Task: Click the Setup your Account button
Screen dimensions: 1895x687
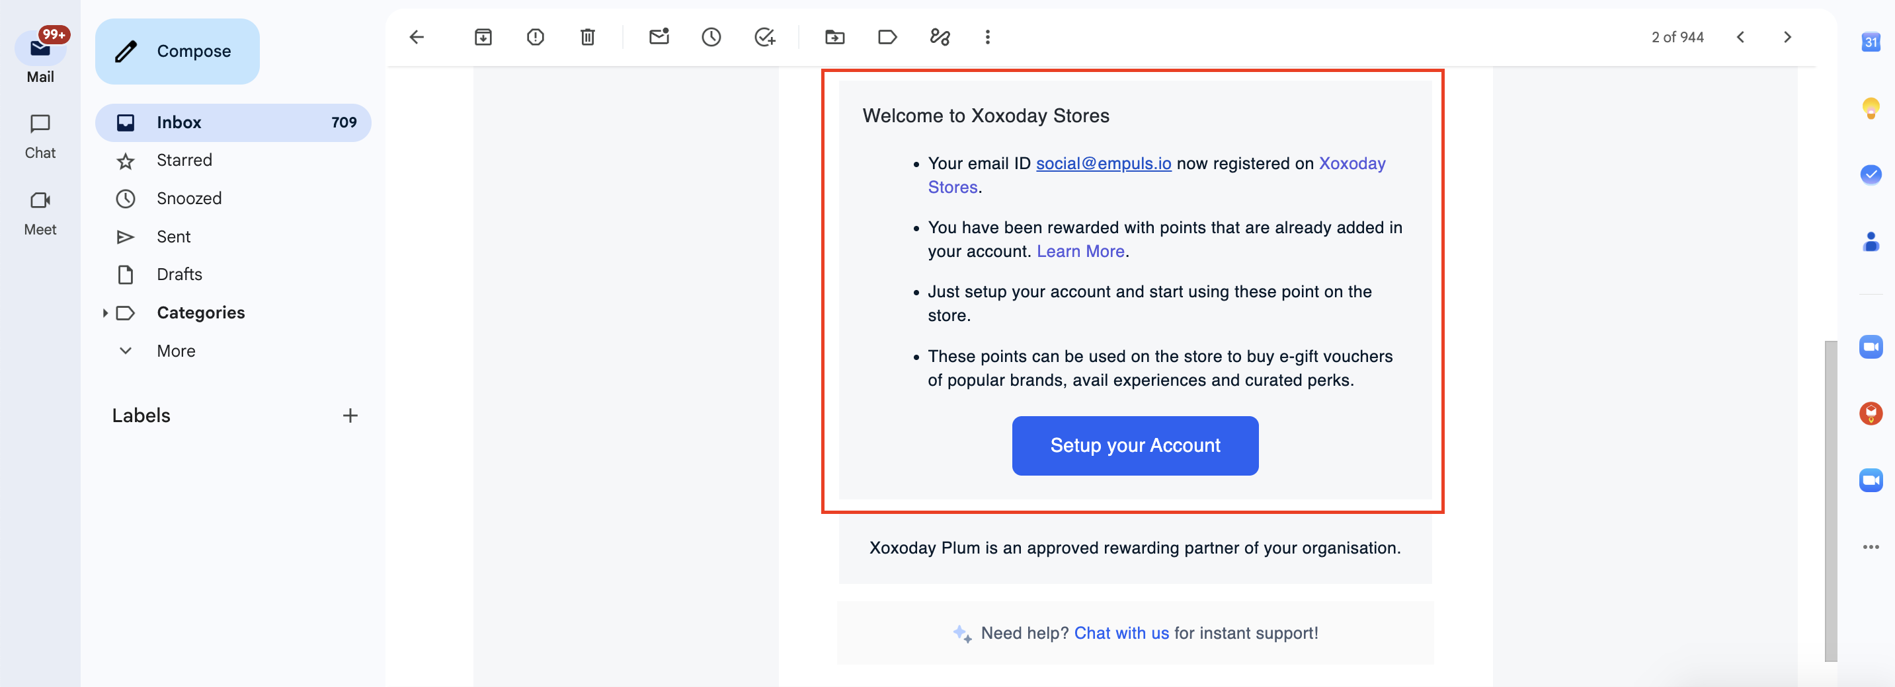Action: coord(1135,445)
